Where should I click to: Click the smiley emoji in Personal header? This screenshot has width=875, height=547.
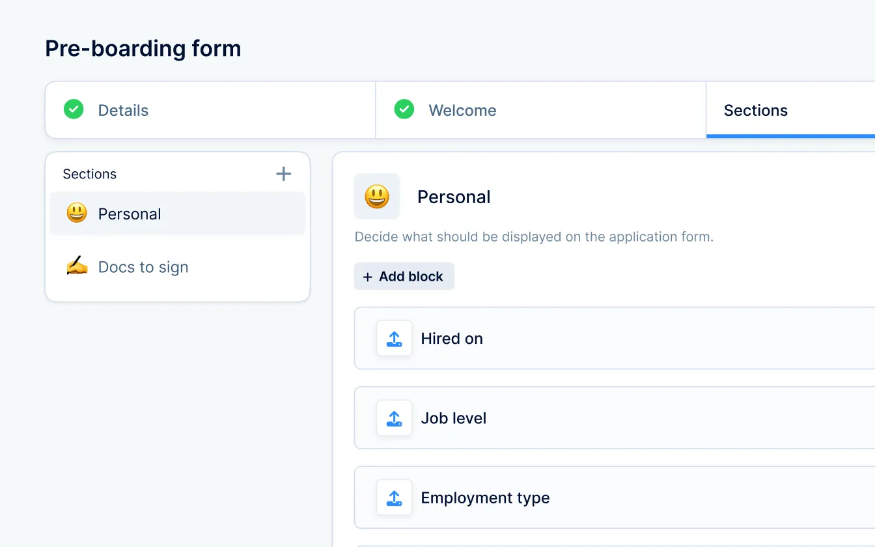click(377, 197)
